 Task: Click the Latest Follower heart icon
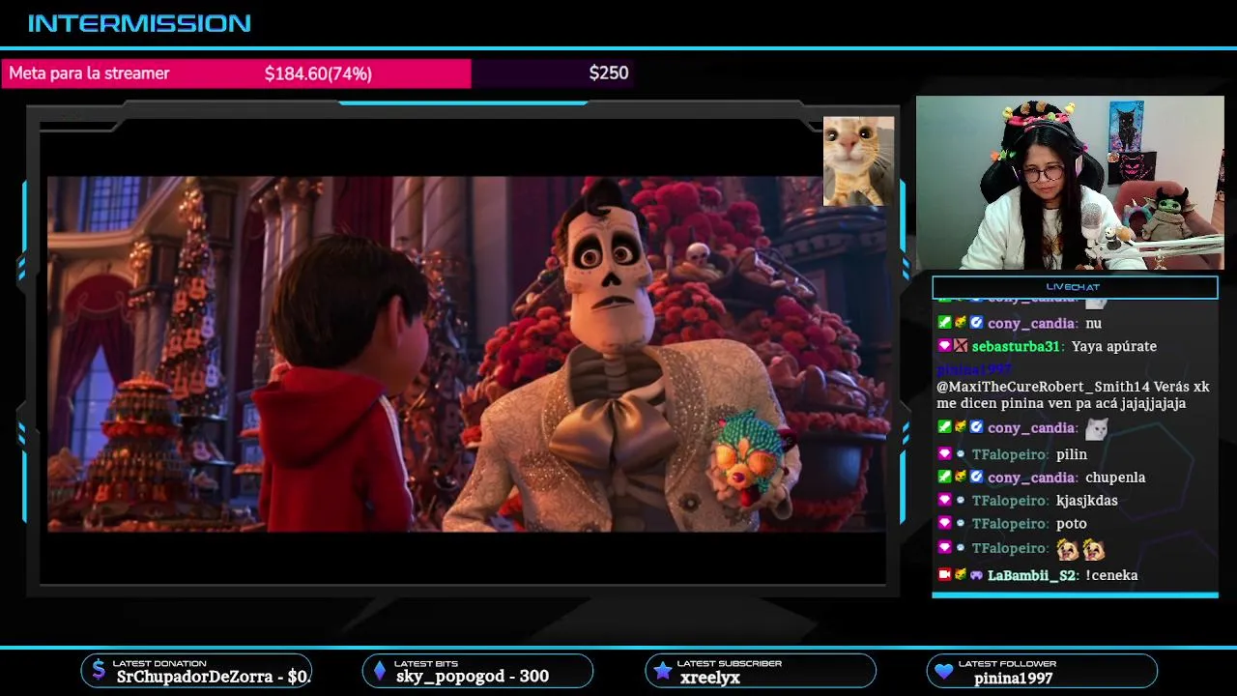click(x=943, y=670)
